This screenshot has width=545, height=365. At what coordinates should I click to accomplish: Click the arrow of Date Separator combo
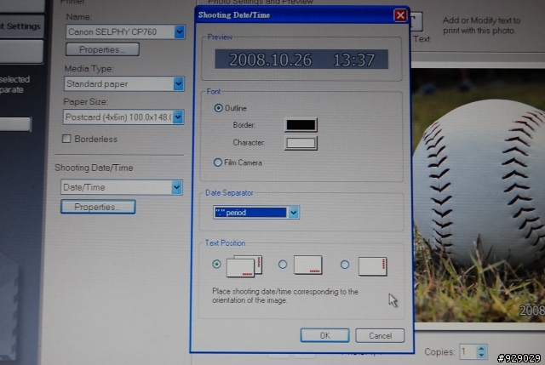click(293, 212)
